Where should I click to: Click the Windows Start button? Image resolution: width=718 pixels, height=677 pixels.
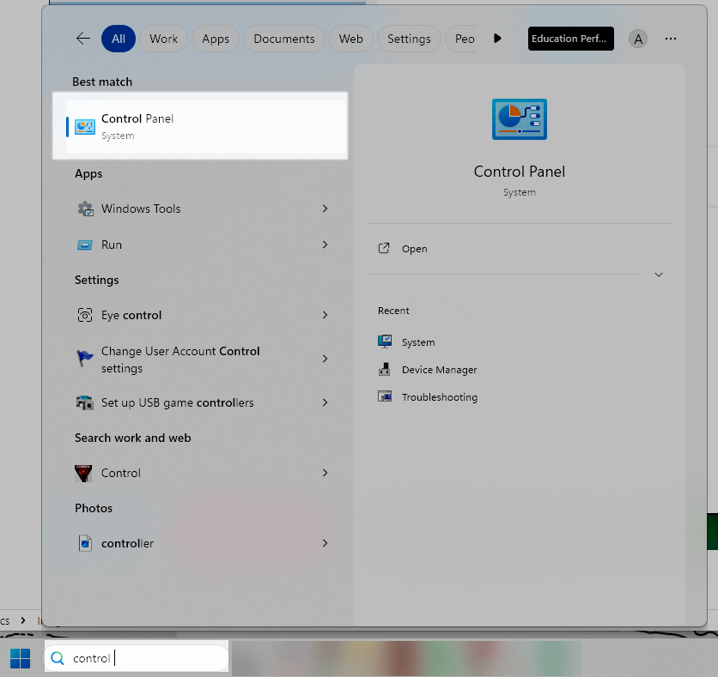click(20, 658)
